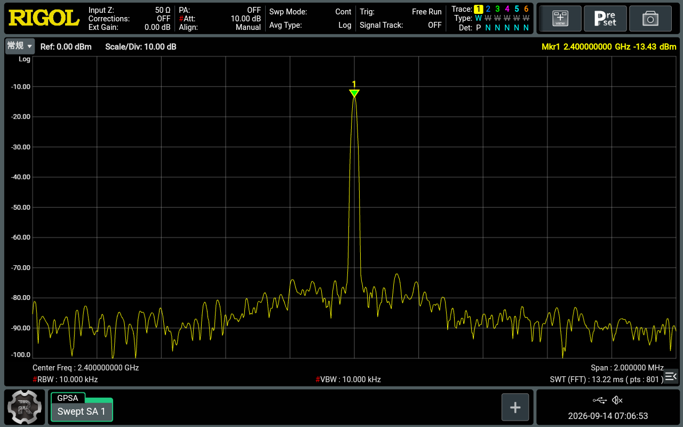Image resolution: width=683 pixels, height=427 pixels.
Task: Click the -10.00 y-axis label
Action: (21, 86)
